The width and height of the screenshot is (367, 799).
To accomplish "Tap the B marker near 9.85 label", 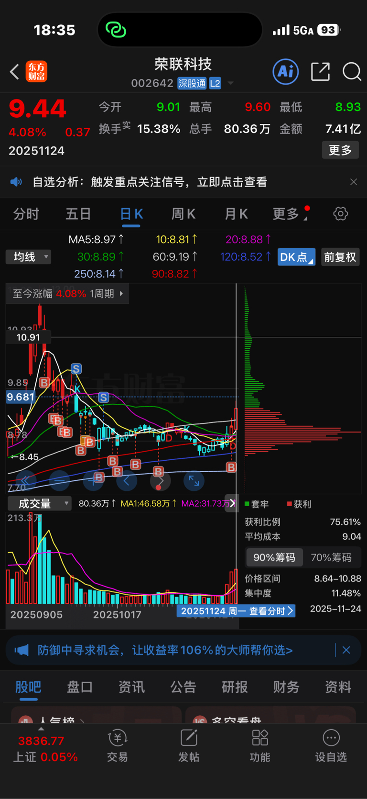I will [x=44, y=382].
